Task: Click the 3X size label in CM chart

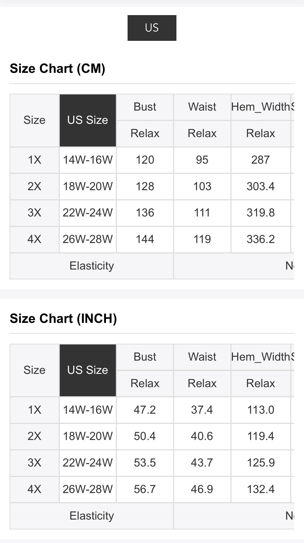Action: [34, 213]
